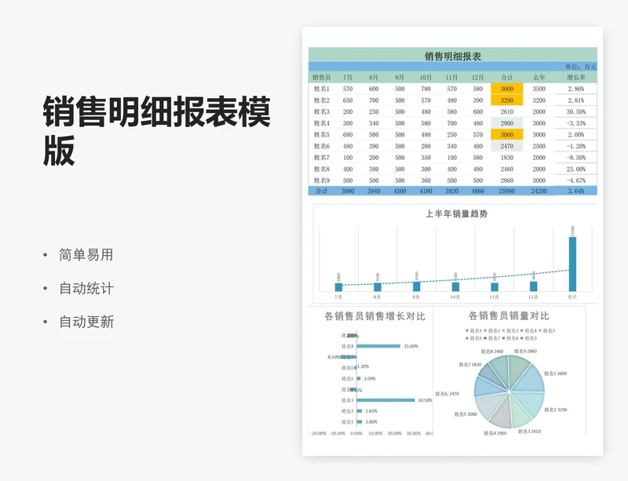Select the 1830 total cell for 姓名7
628x481 pixels.
click(506, 158)
